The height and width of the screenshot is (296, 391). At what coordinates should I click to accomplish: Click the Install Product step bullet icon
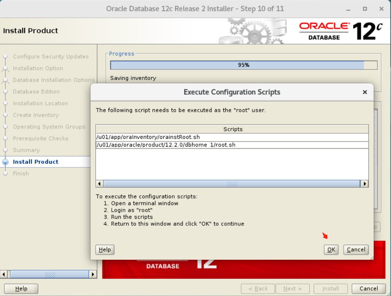5,162
